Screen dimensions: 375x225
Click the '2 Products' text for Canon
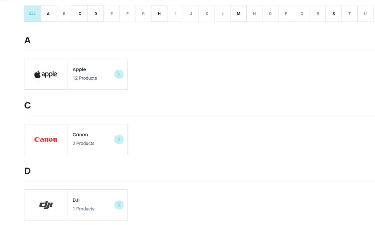pyautogui.click(x=84, y=144)
